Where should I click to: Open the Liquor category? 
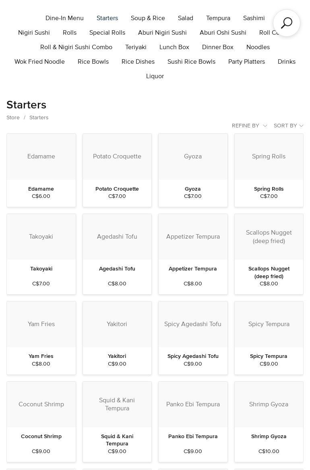pyautogui.click(x=155, y=76)
